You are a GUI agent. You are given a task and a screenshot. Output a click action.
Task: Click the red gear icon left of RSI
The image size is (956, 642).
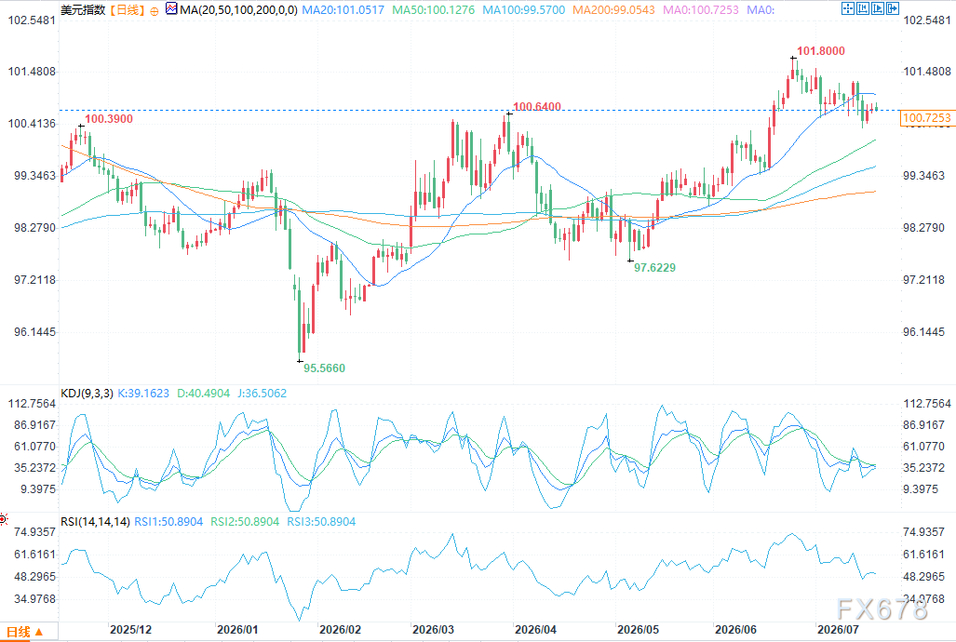(3, 519)
